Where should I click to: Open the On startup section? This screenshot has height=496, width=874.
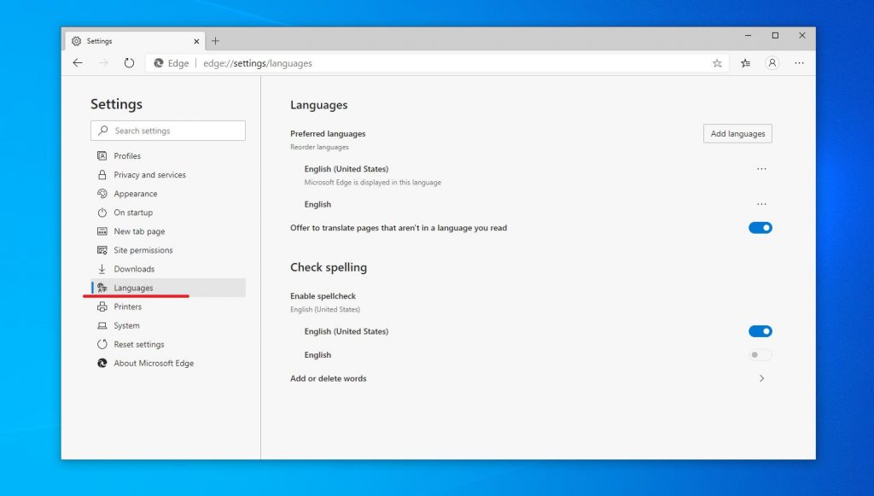click(168, 213)
